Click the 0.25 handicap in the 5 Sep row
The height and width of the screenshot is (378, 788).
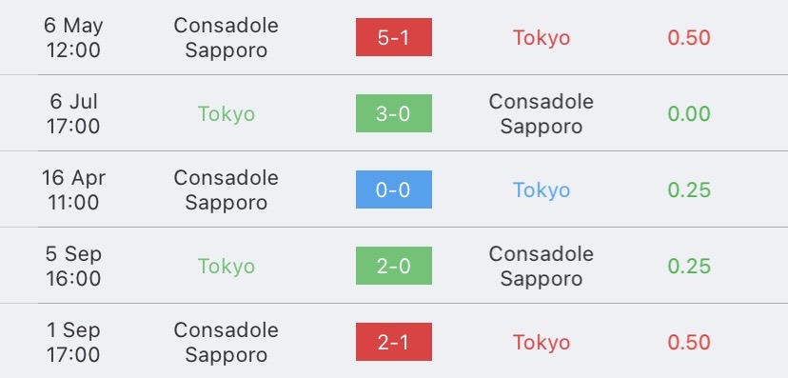689,266
